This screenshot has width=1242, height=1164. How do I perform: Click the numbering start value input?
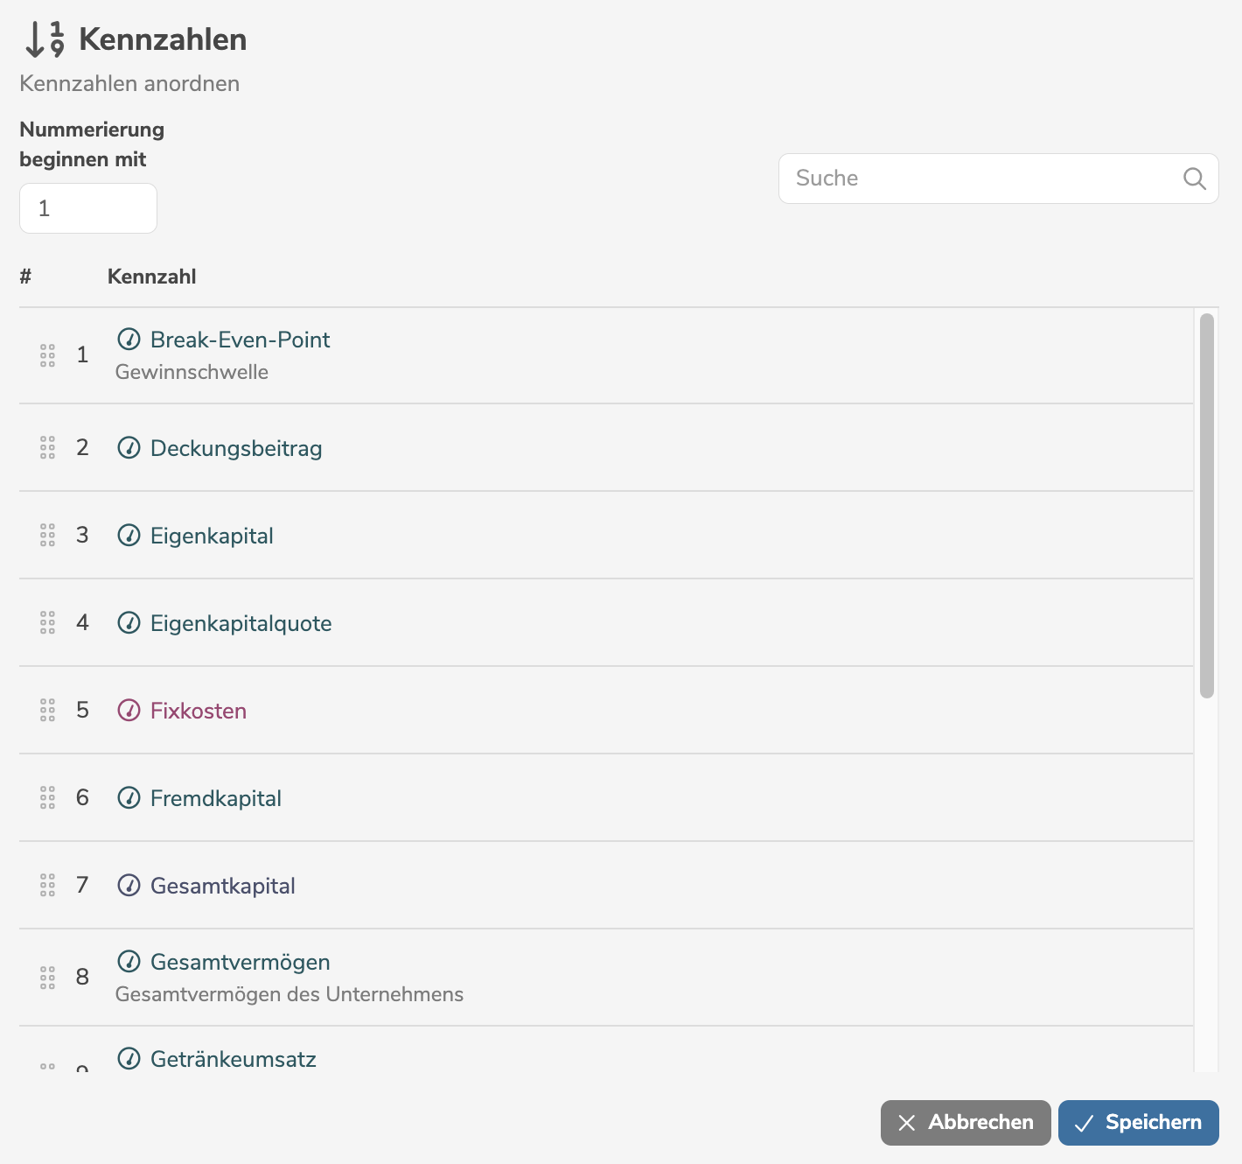click(88, 208)
